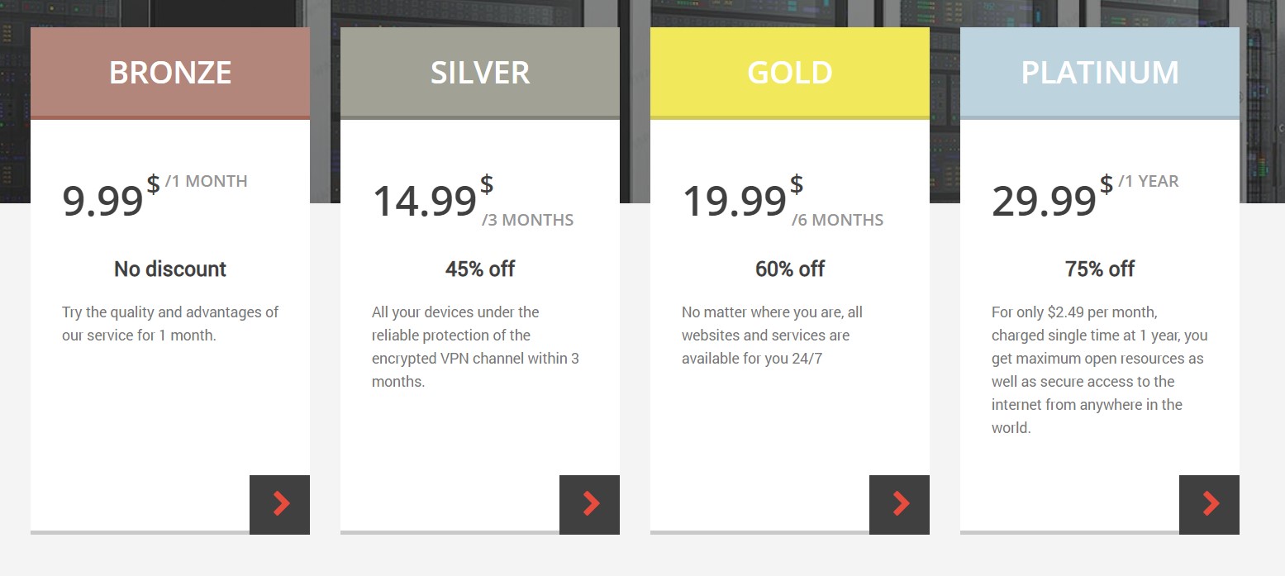
Task: Click the 45% off heading
Action: point(480,269)
